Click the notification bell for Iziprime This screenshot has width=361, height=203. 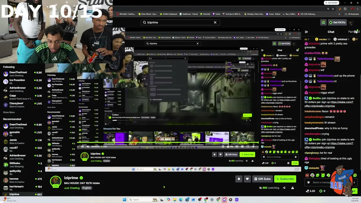point(239,179)
